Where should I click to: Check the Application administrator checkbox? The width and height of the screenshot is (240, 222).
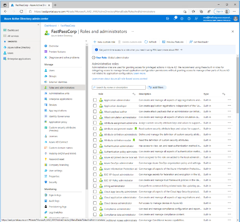pos(95,100)
